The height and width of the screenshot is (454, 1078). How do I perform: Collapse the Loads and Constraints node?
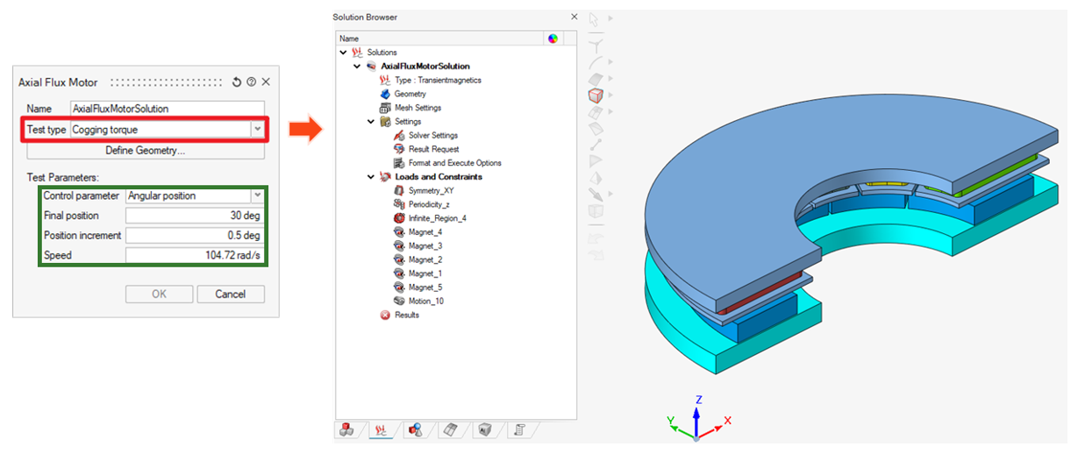pos(370,177)
